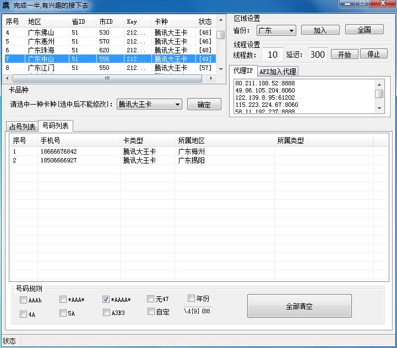Click the 停止 button
Viewport: 397px width, 348px height.
tap(374, 54)
